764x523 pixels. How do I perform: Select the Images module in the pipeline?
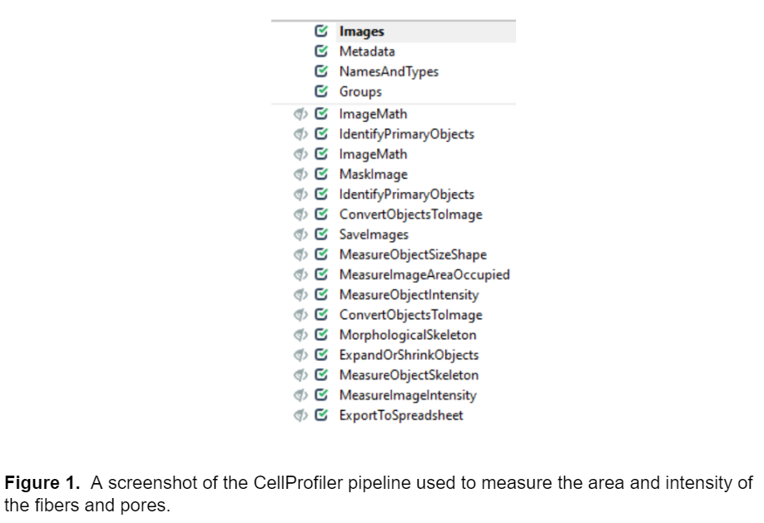[361, 32]
